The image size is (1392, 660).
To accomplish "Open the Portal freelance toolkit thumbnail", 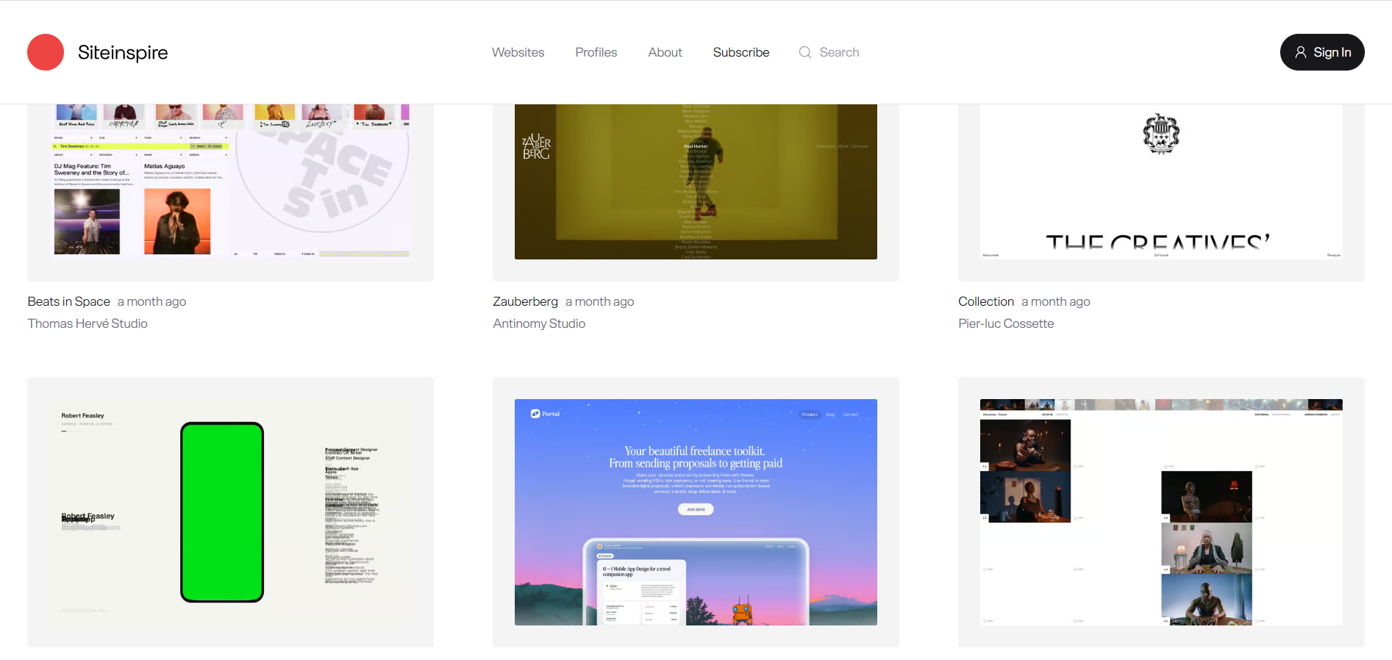I will click(696, 512).
